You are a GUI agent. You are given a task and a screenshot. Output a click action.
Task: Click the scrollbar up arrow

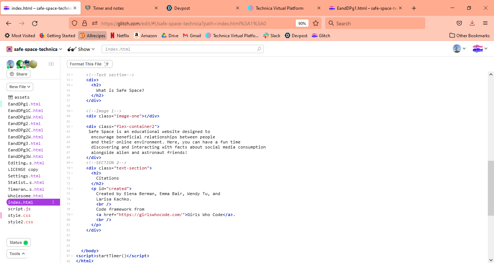pyautogui.click(x=491, y=74)
